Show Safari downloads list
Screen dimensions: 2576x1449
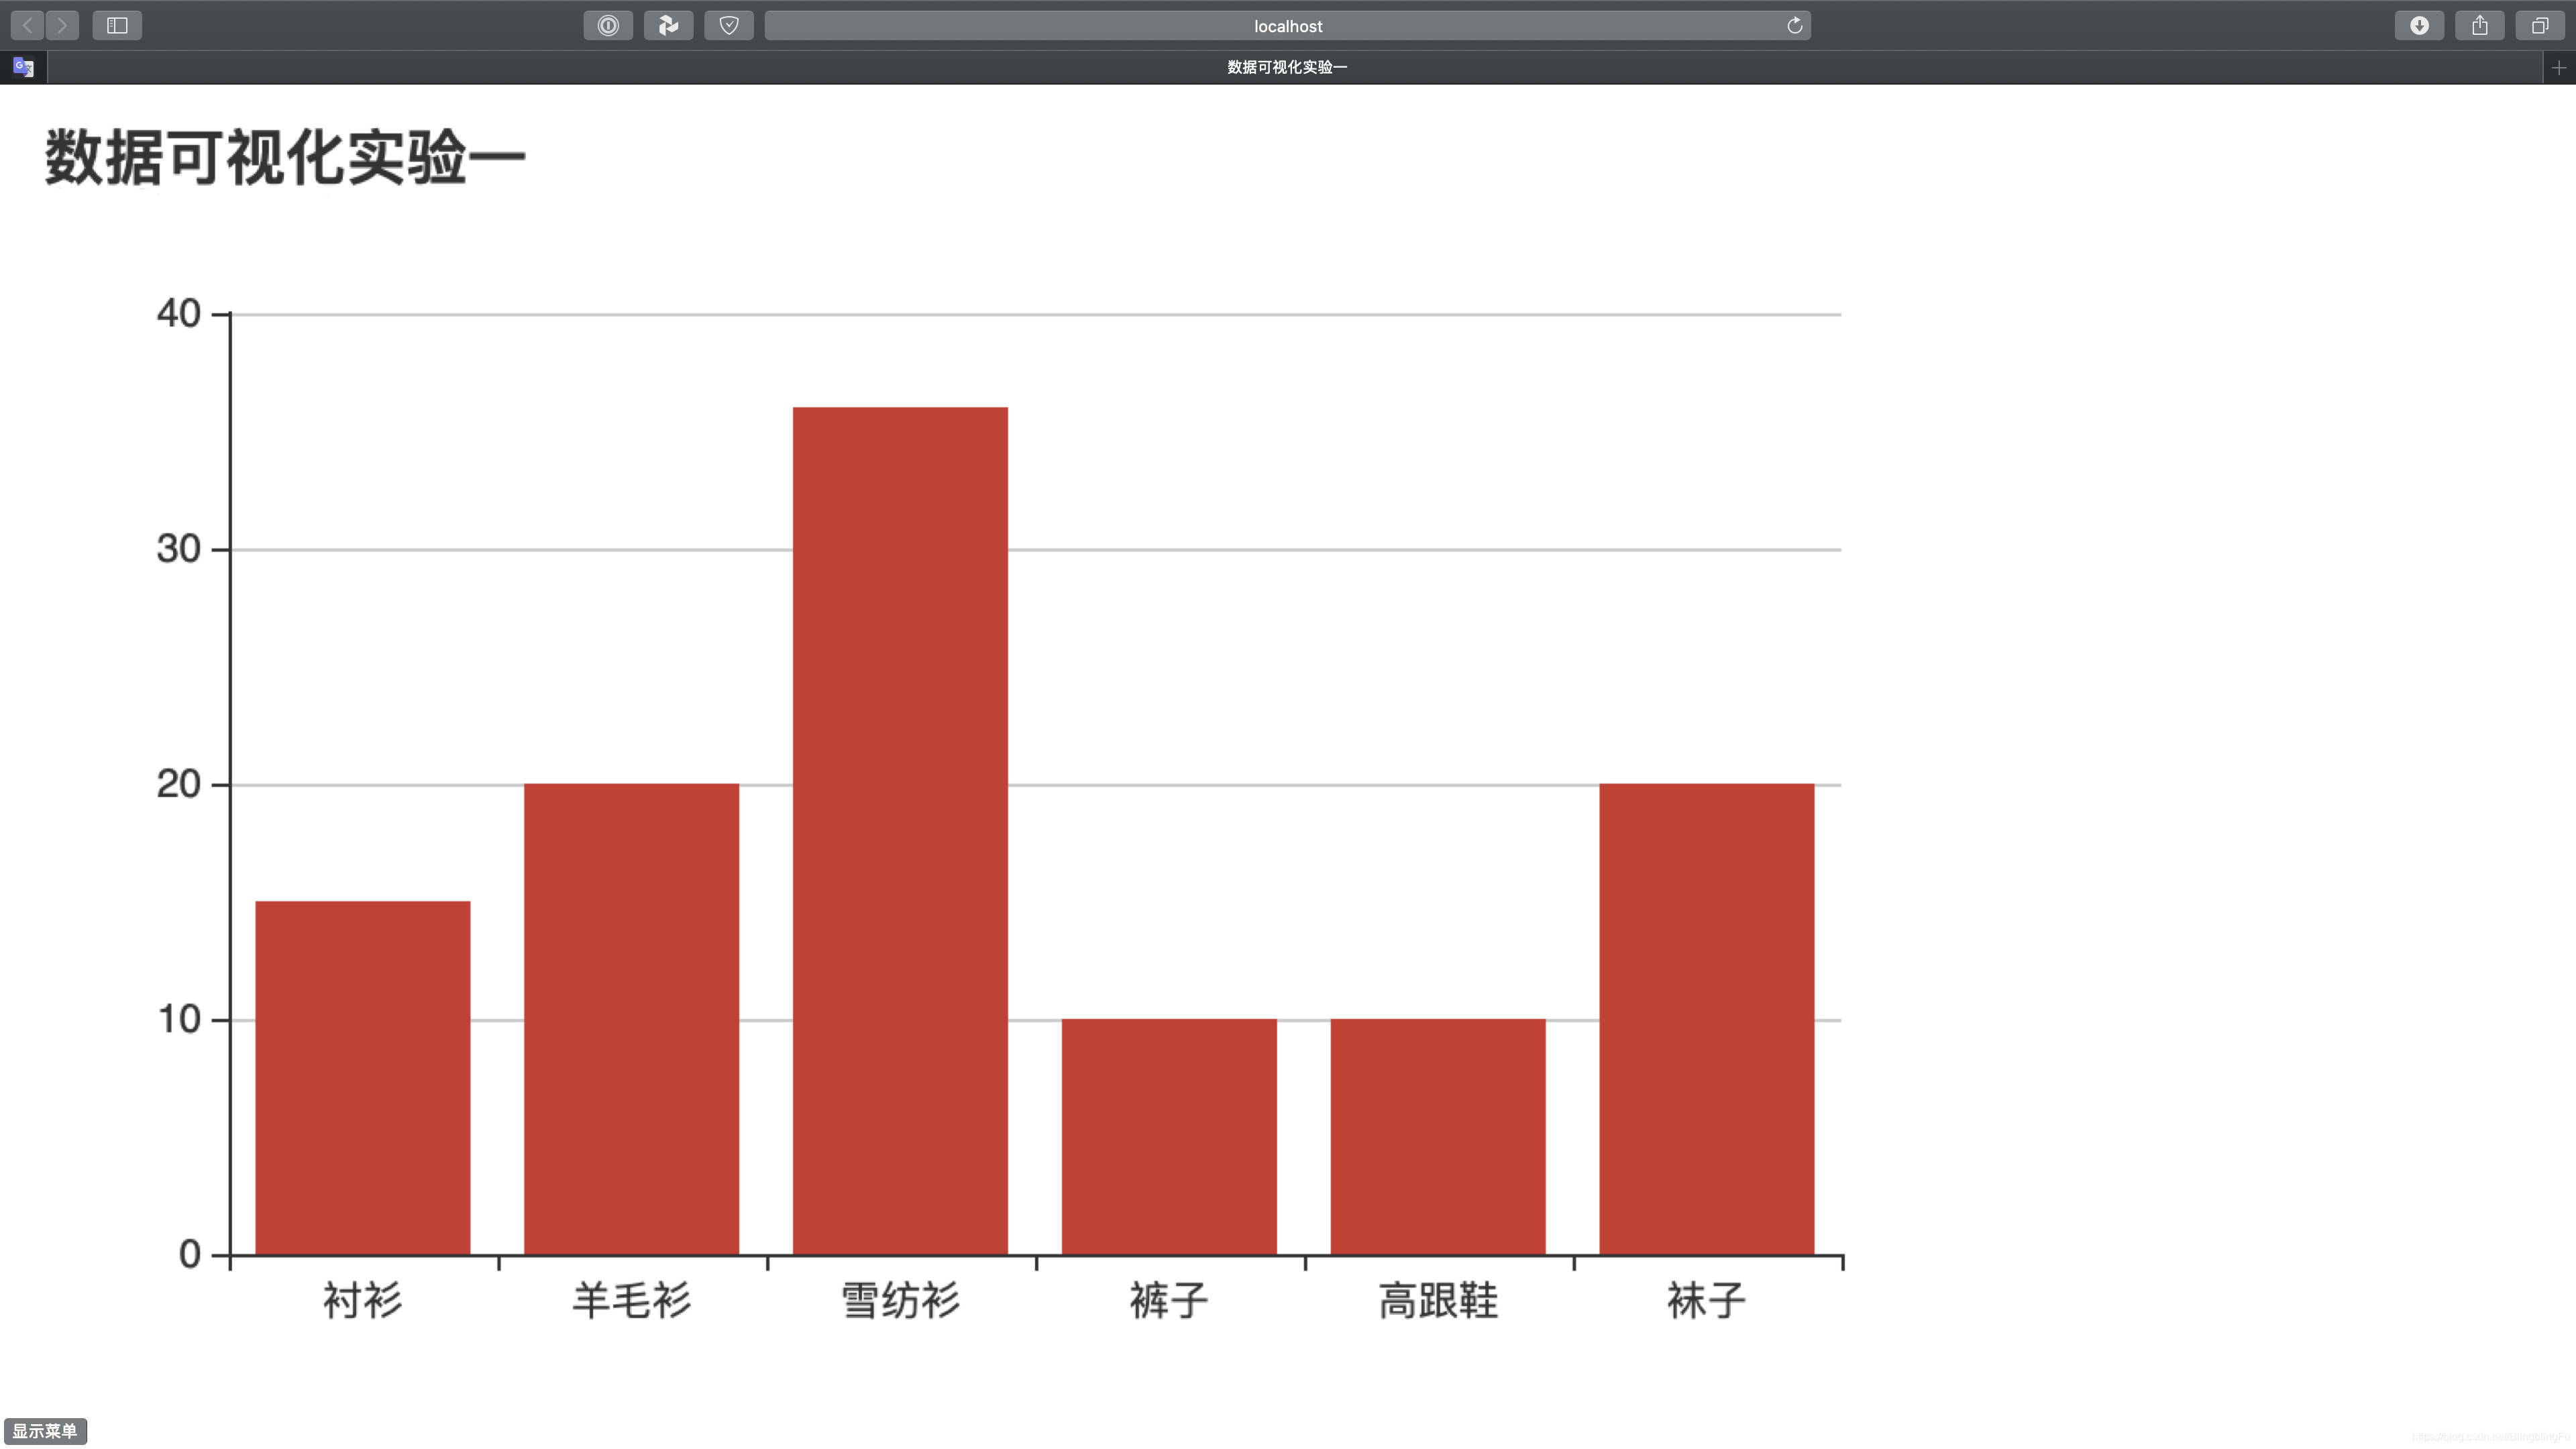coord(2419,25)
